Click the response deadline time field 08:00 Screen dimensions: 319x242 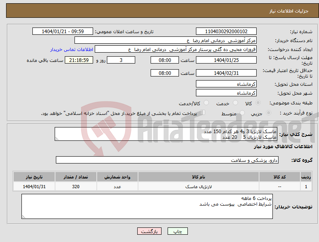(x=165, y=60)
